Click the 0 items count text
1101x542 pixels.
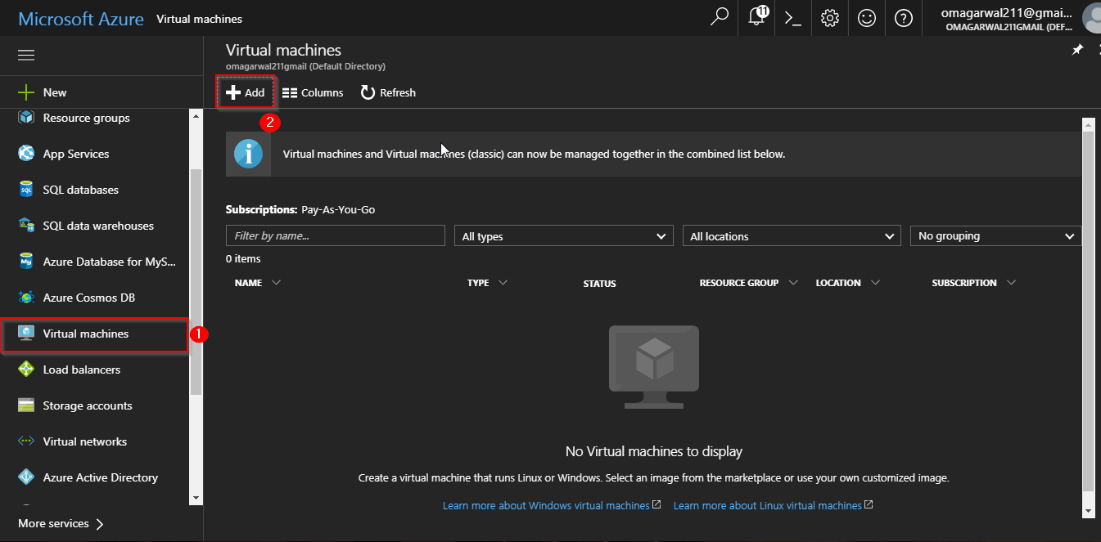point(243,258)
